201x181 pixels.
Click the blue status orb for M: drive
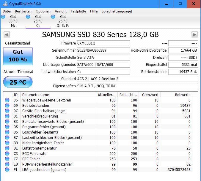coord(3,17)
